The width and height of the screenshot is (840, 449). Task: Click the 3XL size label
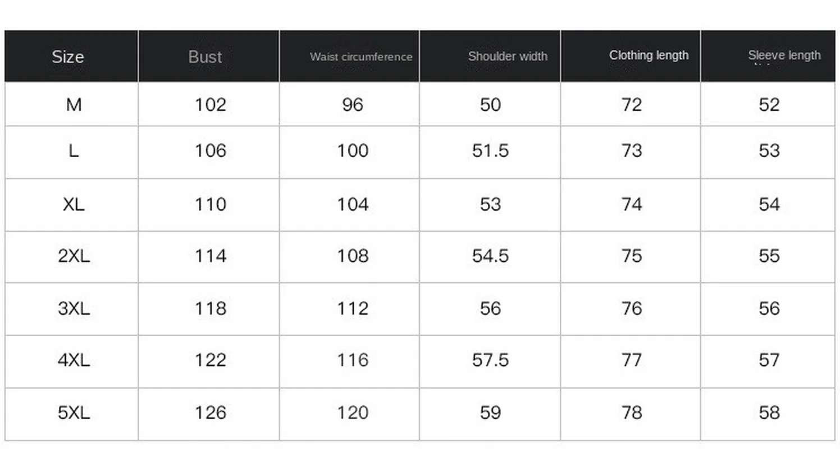pos(74,308)
